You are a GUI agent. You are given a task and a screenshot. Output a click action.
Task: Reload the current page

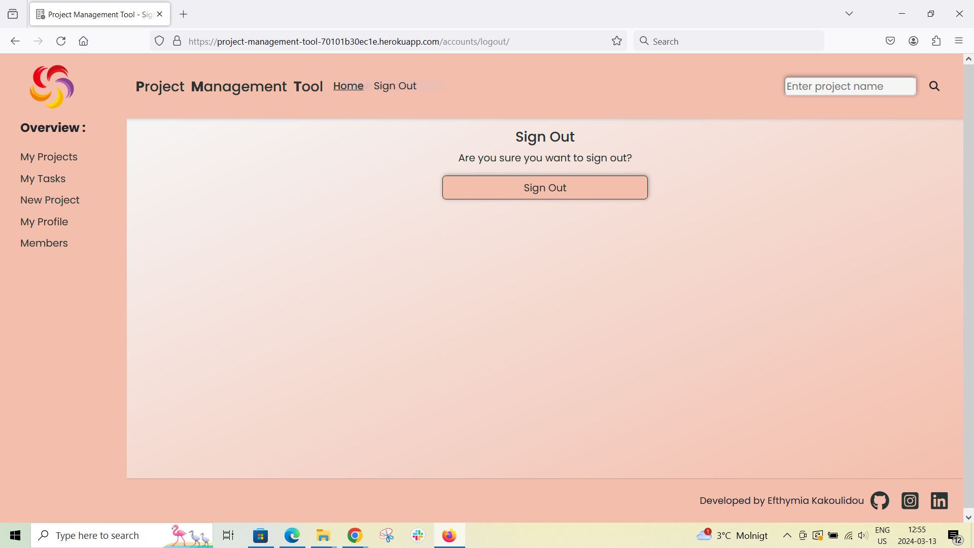(x=61, y=41)
